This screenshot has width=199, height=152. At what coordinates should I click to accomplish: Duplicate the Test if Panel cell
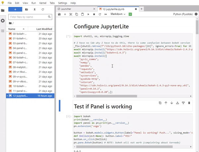160,103
